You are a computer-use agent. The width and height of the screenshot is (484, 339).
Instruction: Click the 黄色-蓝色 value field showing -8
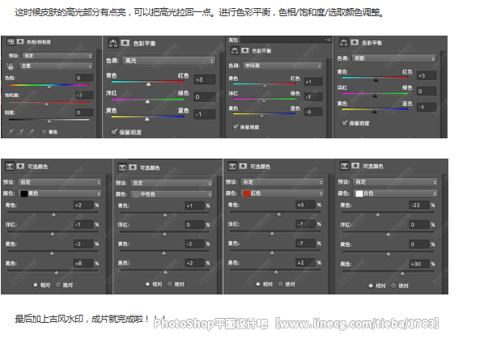313,112
